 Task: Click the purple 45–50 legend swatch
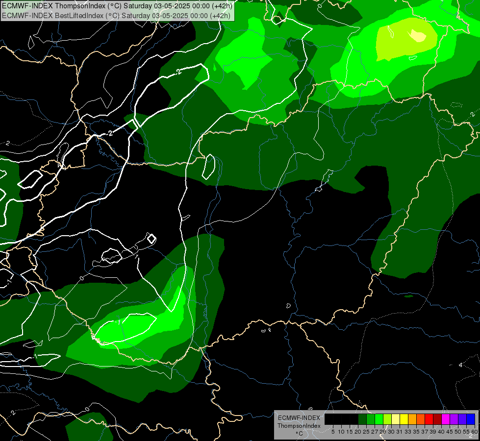454,419
